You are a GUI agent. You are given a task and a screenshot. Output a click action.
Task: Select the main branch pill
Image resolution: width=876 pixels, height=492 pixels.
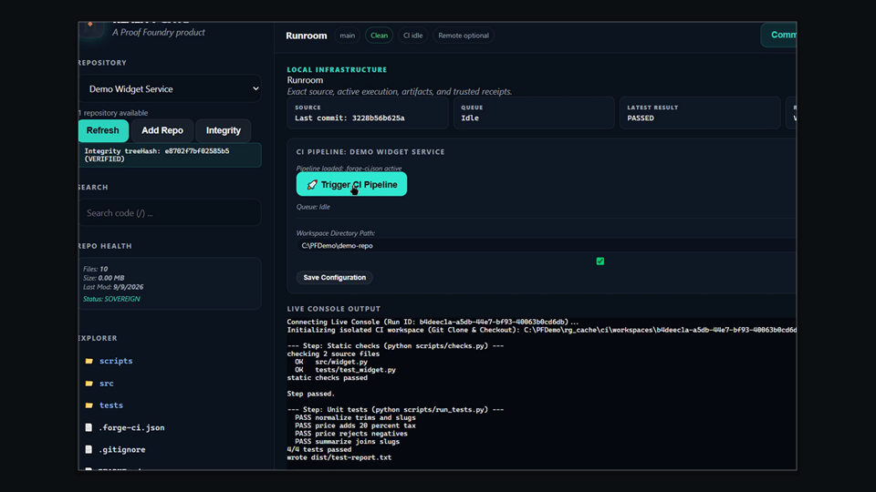coord(347,36)
